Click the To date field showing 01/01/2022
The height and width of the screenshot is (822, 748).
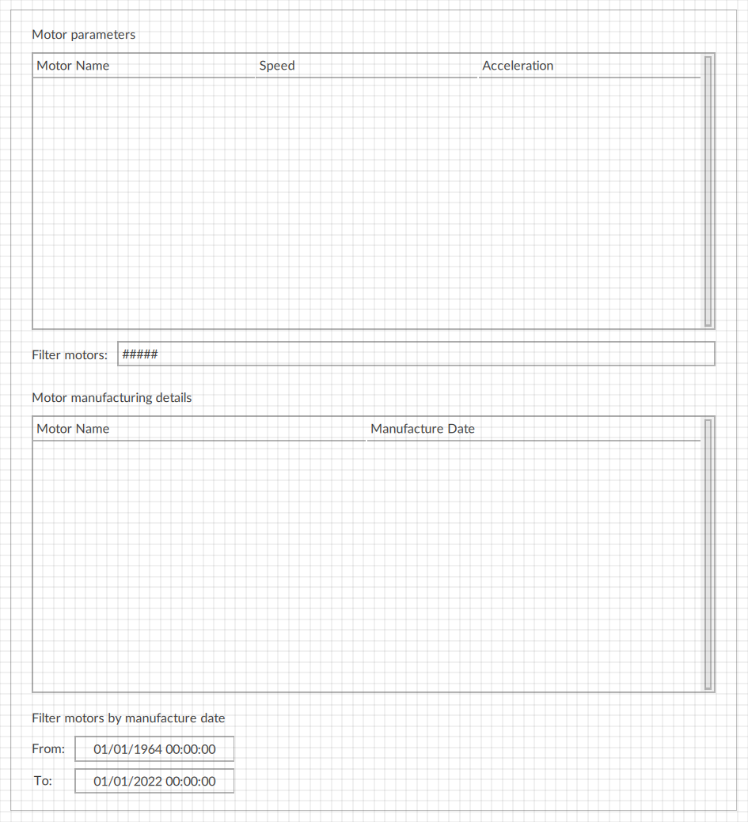click(154, 781)
